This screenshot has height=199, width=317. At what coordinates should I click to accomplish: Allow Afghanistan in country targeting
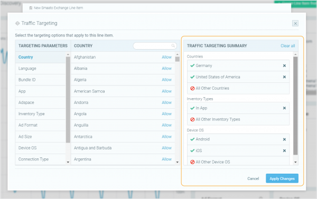(166, 57)
